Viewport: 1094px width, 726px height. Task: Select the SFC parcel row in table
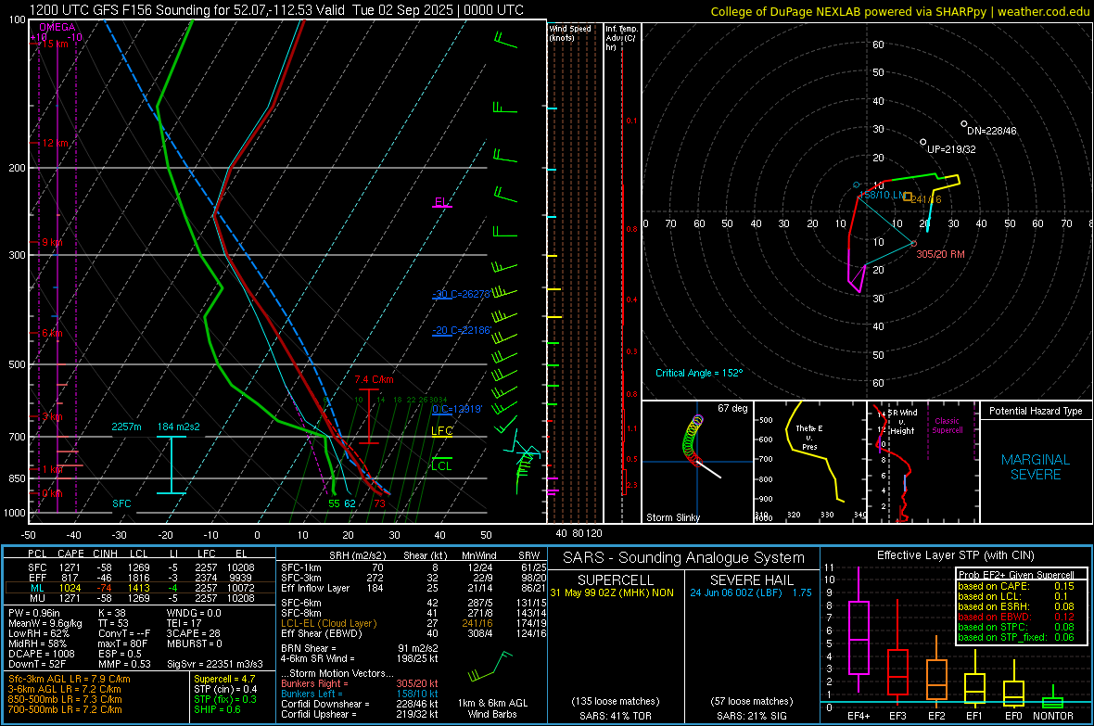click(141, 567)
